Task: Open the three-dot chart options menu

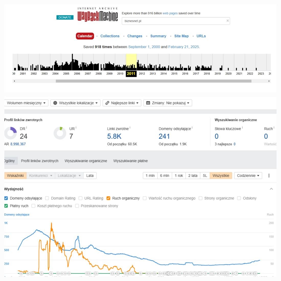Action: click(269, 175)
